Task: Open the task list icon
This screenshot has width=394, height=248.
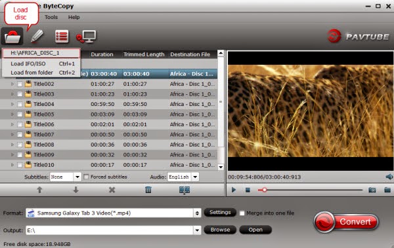Action: 62,37
